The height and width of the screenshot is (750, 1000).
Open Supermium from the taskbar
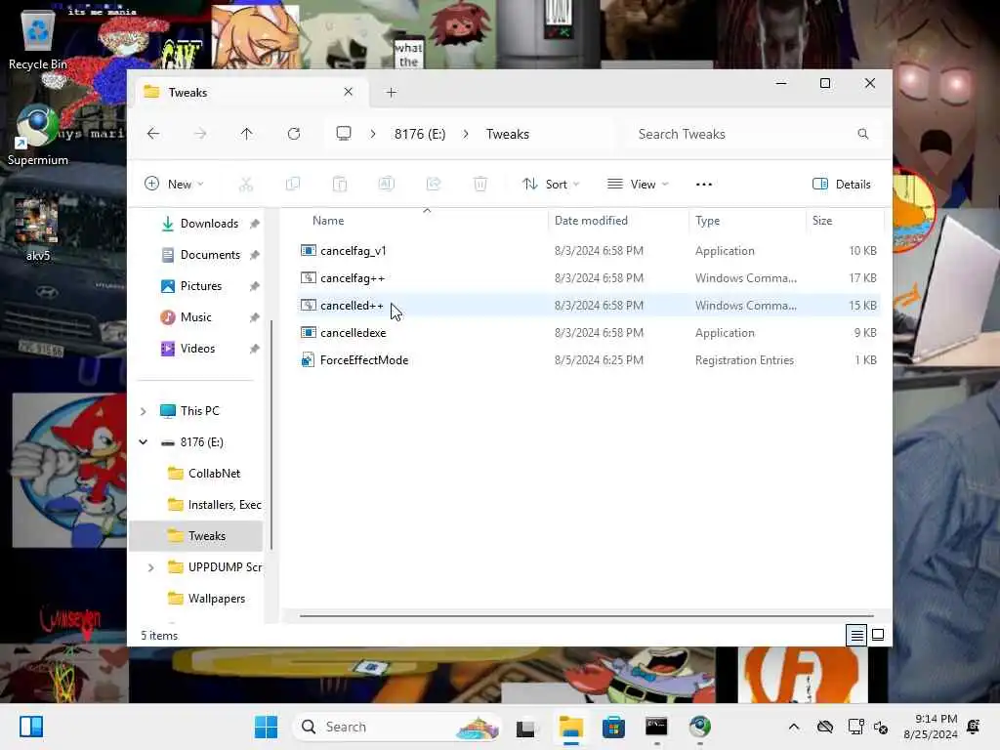[x=699, y=727]
